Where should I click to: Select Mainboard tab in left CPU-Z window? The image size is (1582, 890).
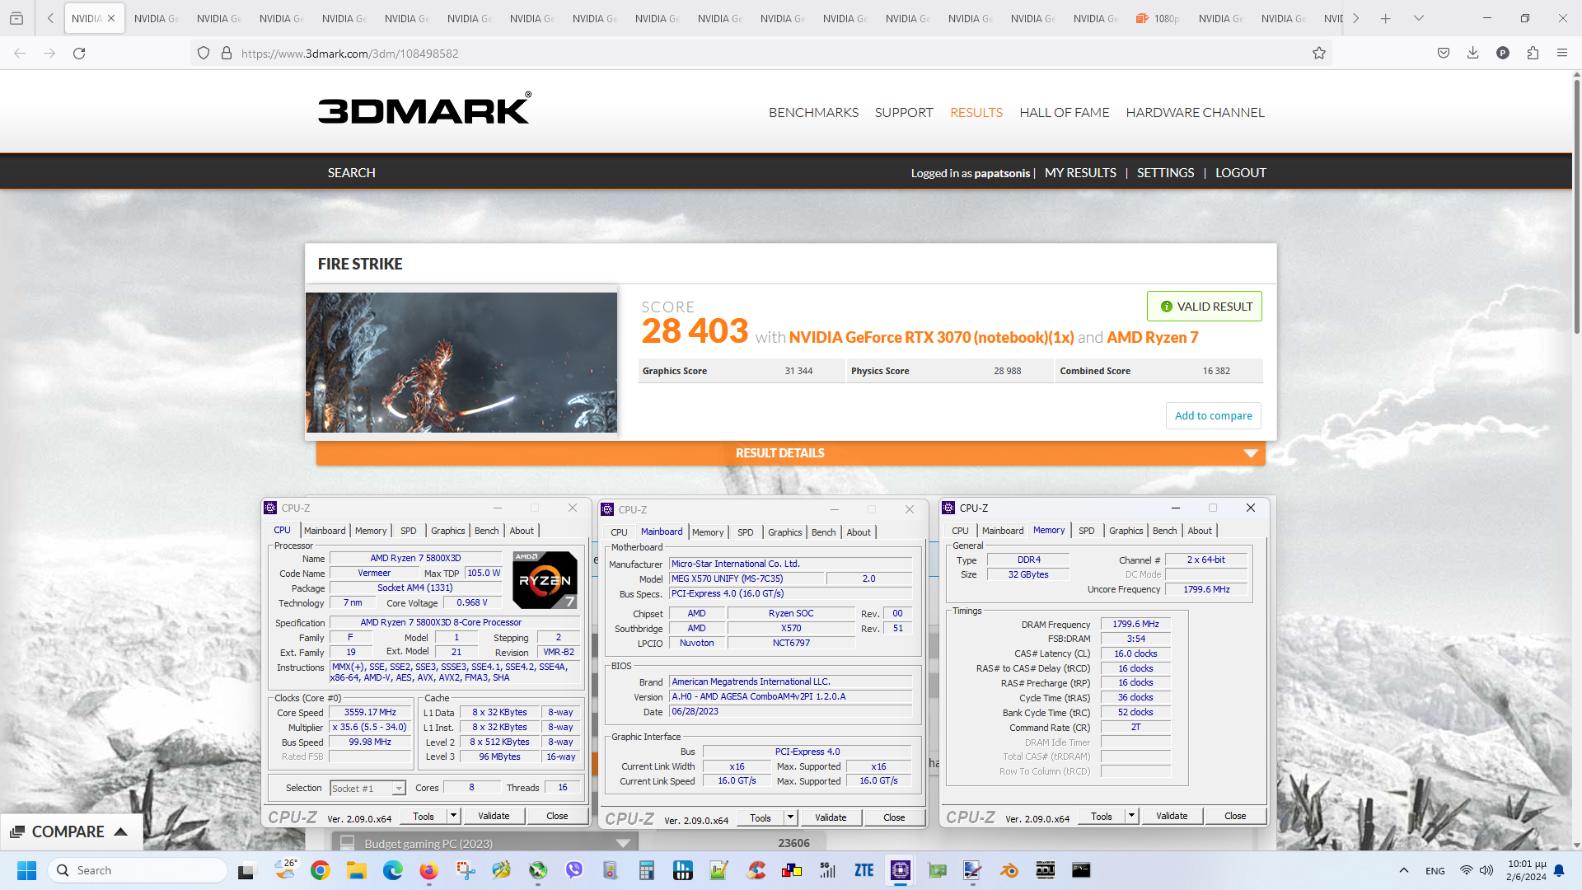[x=325, y=531]
